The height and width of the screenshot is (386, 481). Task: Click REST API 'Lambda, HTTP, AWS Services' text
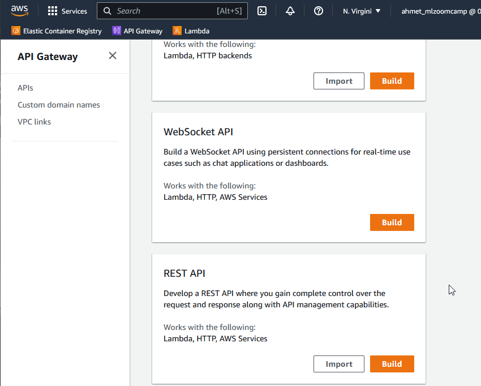[216, 338]
